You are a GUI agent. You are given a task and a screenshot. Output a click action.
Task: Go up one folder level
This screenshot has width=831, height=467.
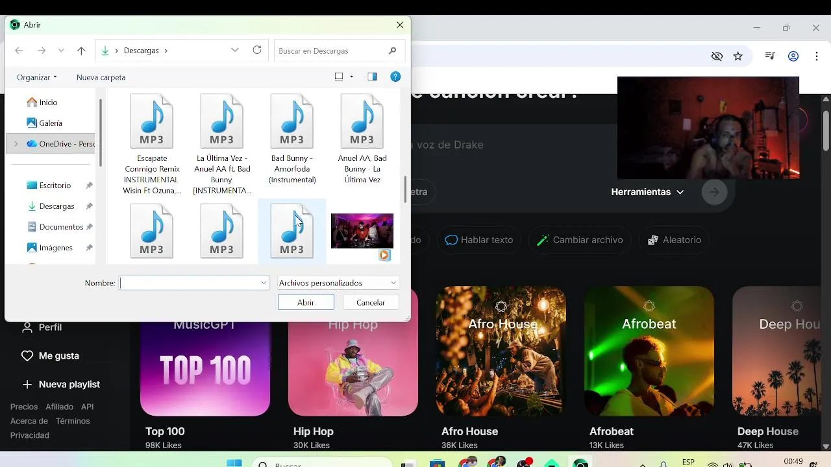pos(81,51)
